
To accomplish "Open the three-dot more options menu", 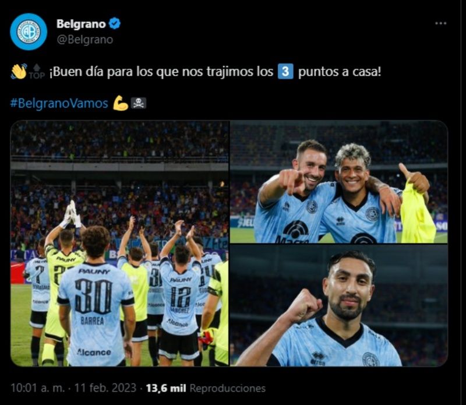I will coord(440,23).
